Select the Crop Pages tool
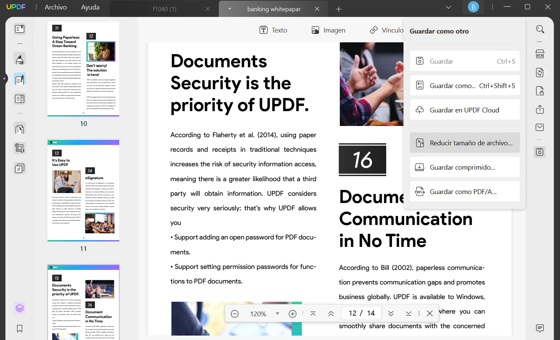 tap(20, 148)
